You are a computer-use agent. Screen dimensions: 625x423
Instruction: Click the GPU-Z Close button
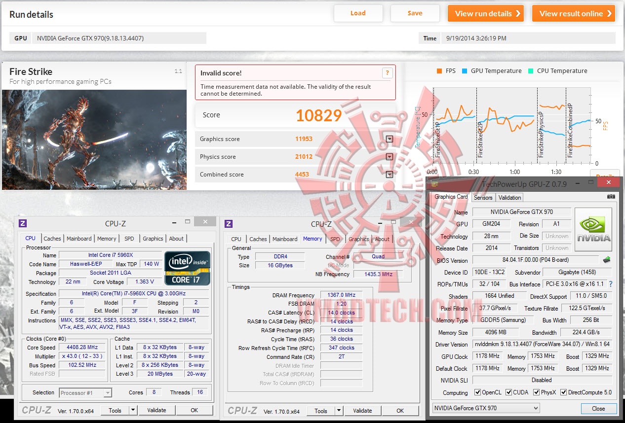[x=598, y=409]
